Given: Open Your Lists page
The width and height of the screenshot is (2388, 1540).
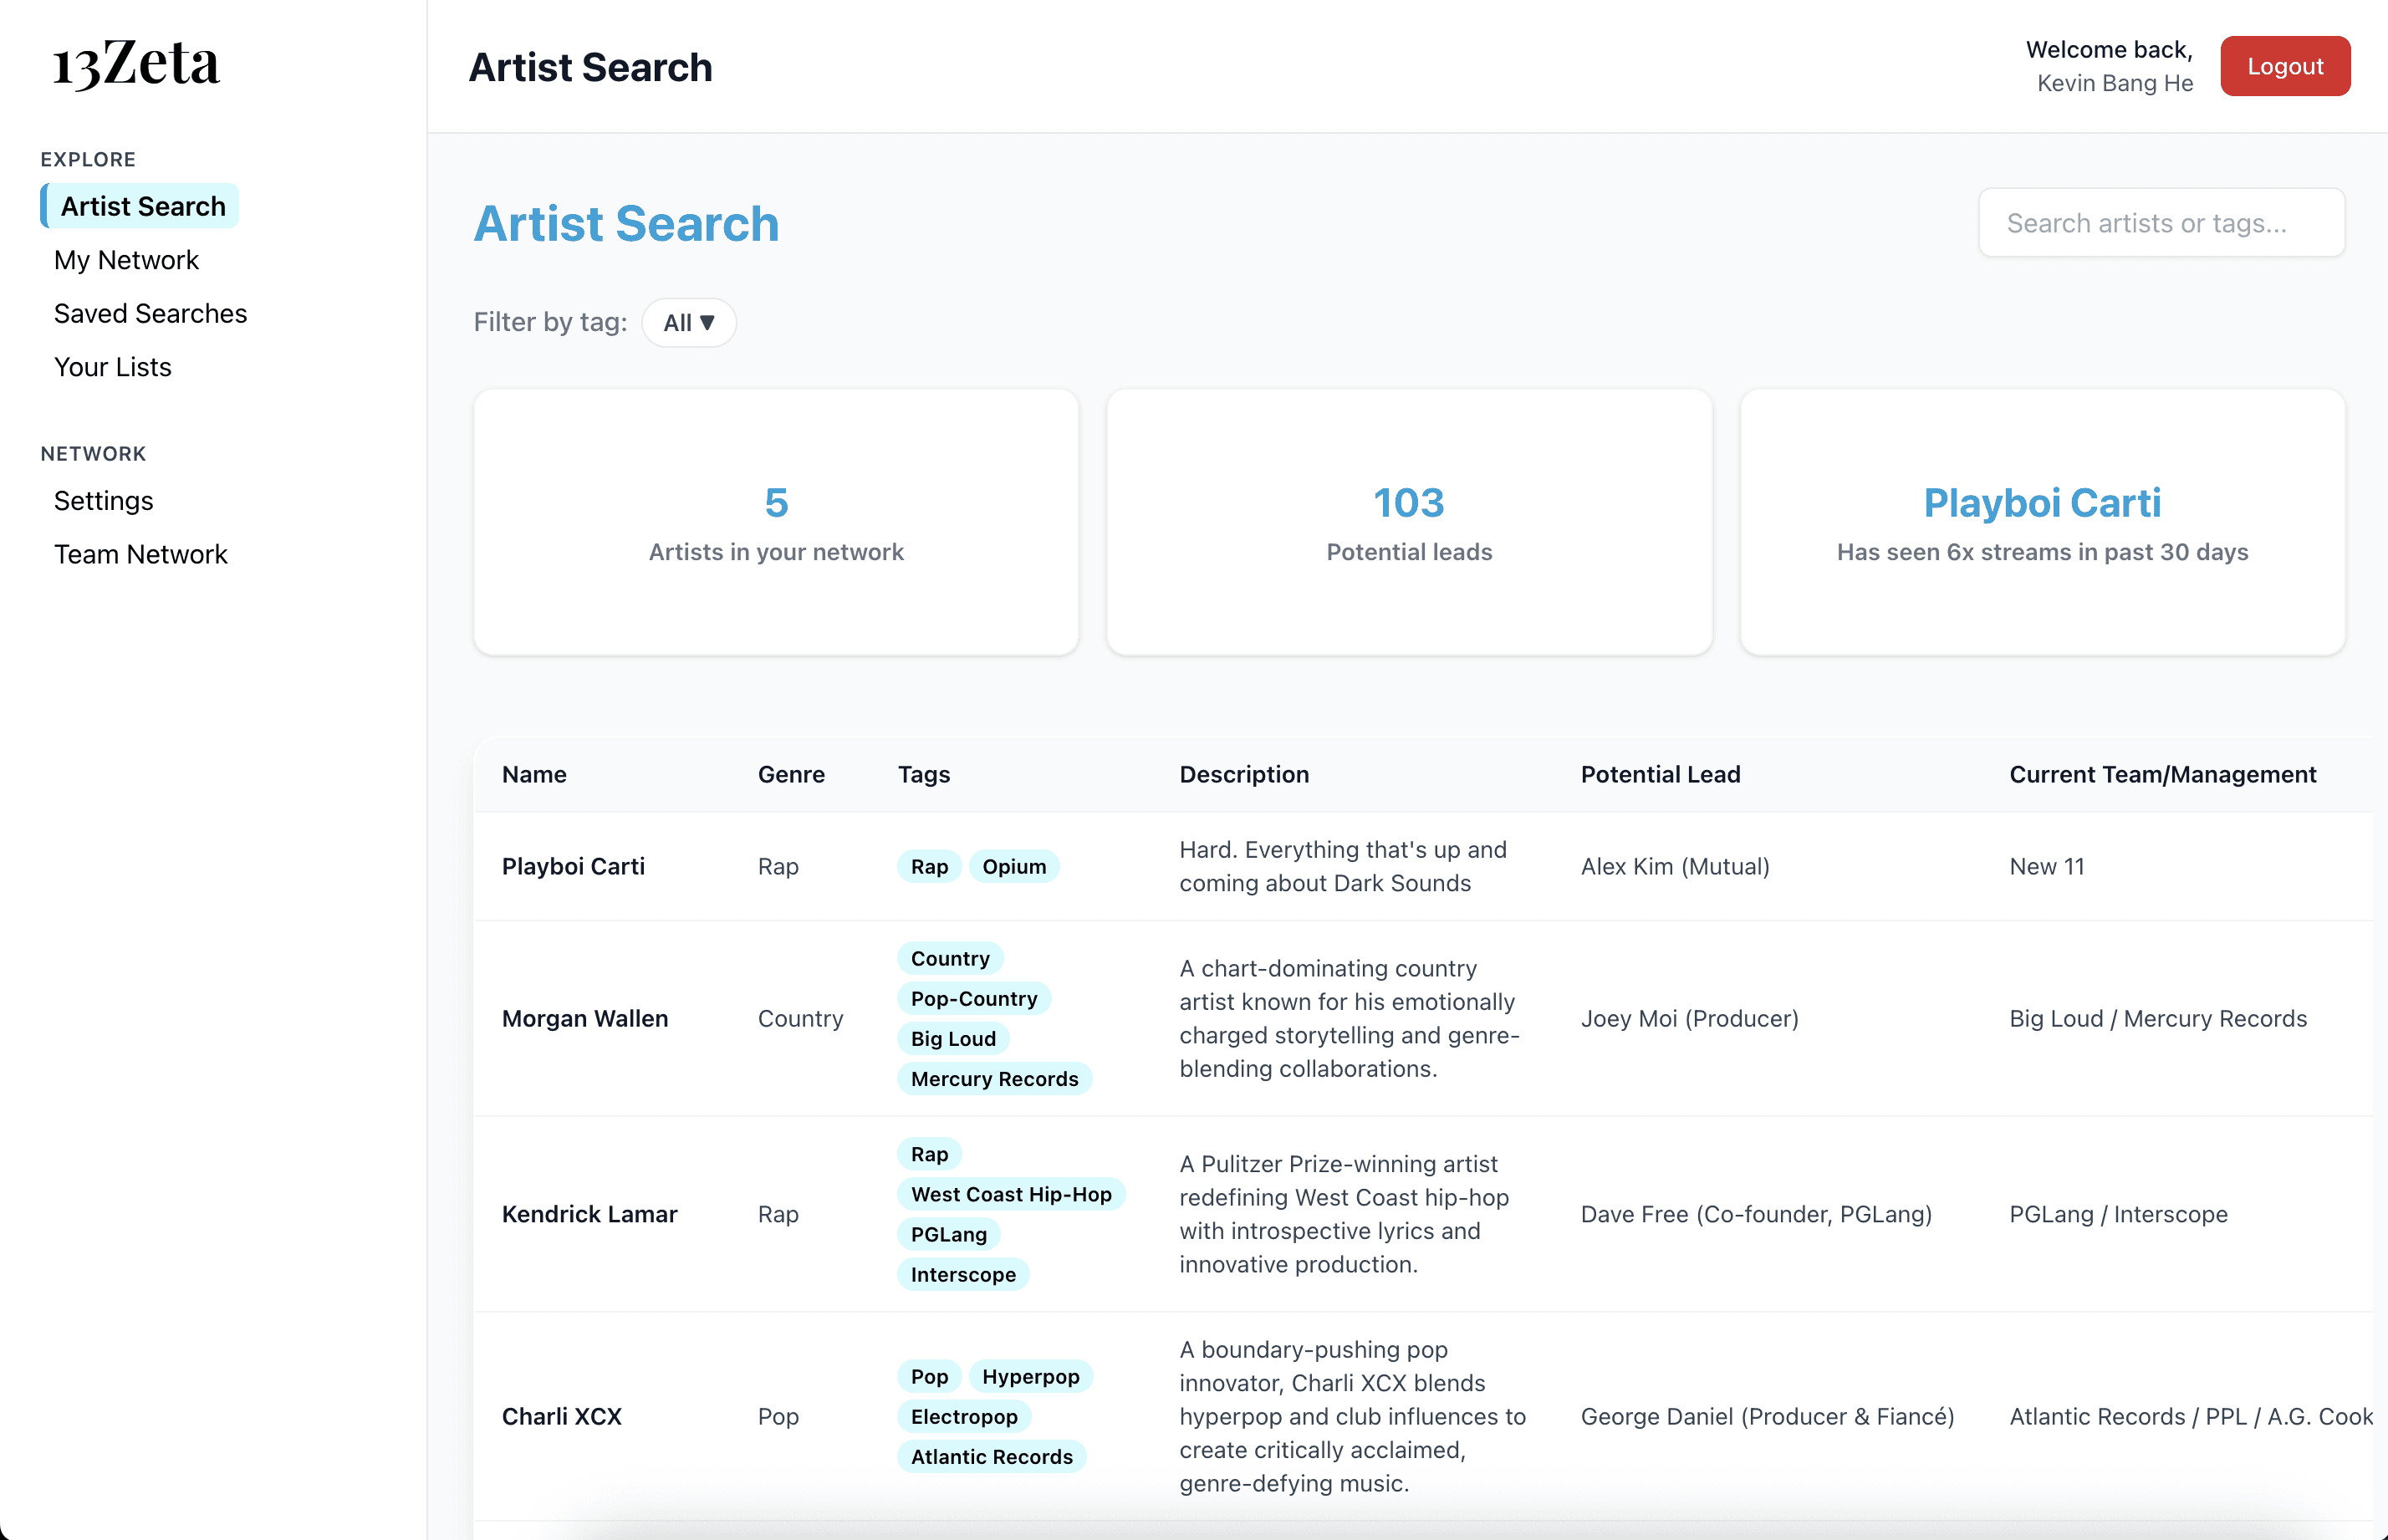Looking at the screenshot, I should pyautogui.click(x=113, y=367).
